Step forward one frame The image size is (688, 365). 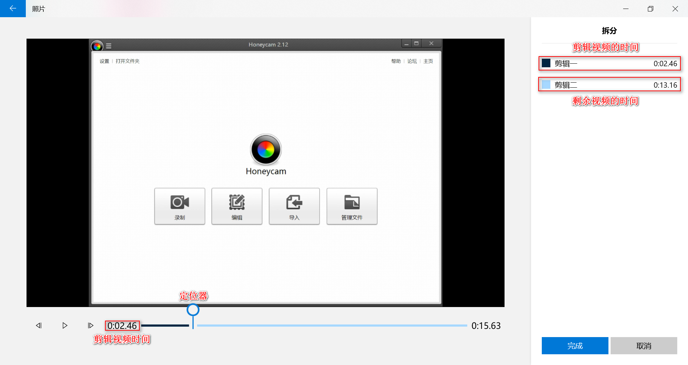91,325
